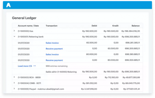
Task: Collapse the (1-100001) Rekening bank row
Action: click(x=14, y=37)
